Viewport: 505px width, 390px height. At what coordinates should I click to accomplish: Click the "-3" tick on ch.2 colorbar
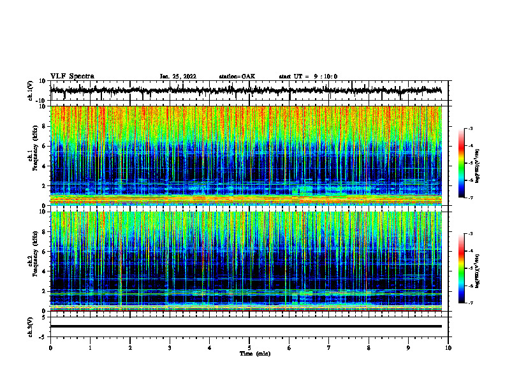(x=470, y=234)
